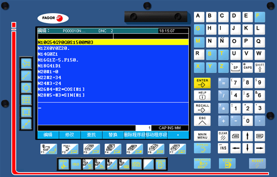Toggle insert mode with INS key

(x=223, y=148)
